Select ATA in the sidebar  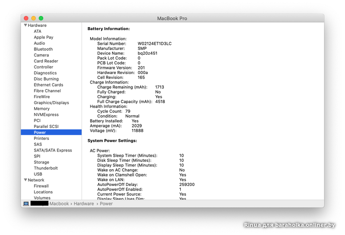38,31
